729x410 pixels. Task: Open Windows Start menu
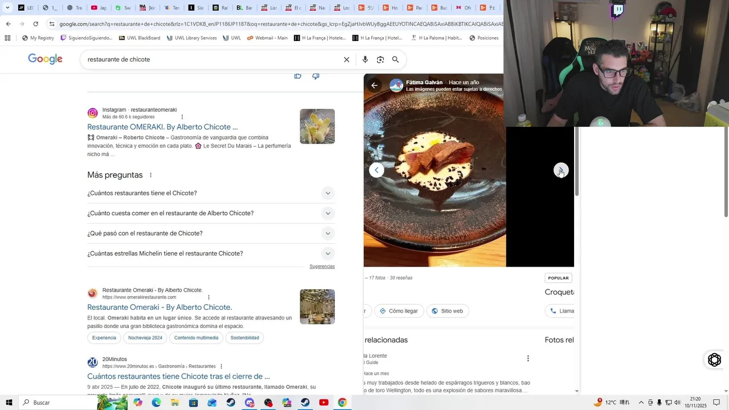(x=9, y=403)
